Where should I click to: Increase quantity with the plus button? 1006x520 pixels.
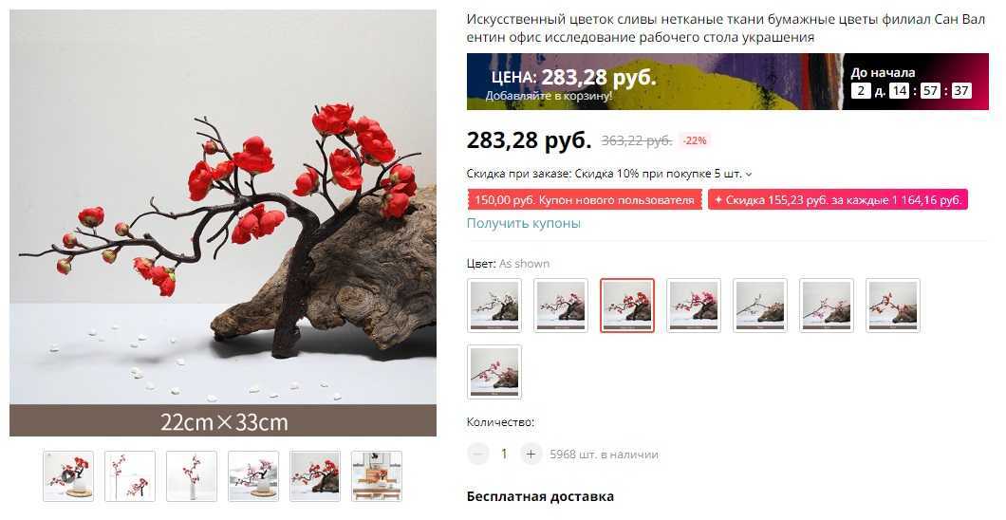pos(531,454)
